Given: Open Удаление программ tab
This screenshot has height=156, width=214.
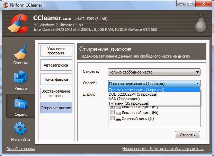Looking at the screenshot, I should pyautogui.click(x=56, y=51).
